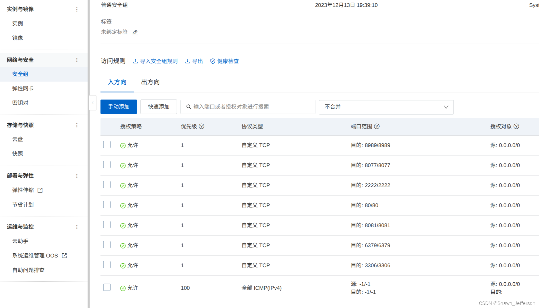The height and width of the screenshot is (308, 539).
Task: Check the box for port 8989/8989 rule
Action: (107, 145)
